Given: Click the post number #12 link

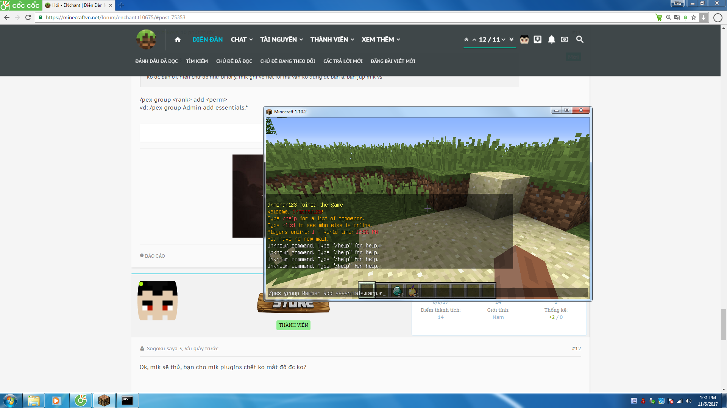Looking at the screenshot, I should click(576, 348).
